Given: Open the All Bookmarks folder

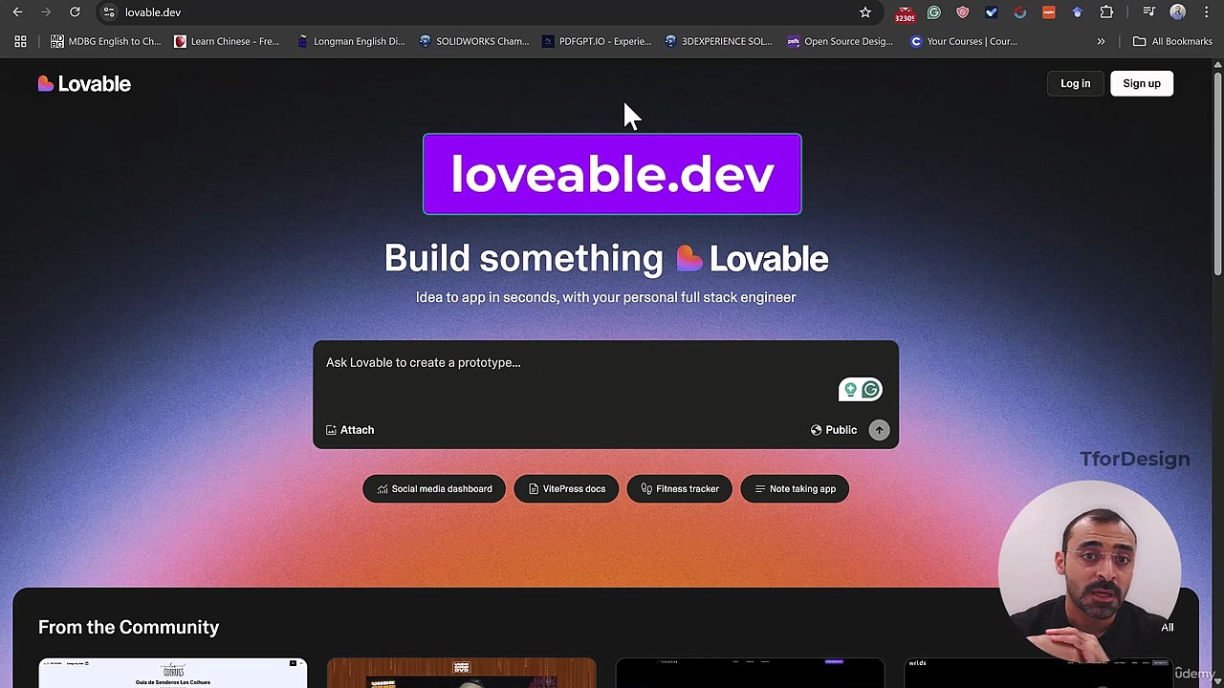Looking at the screenshot, I should 1172,41.
